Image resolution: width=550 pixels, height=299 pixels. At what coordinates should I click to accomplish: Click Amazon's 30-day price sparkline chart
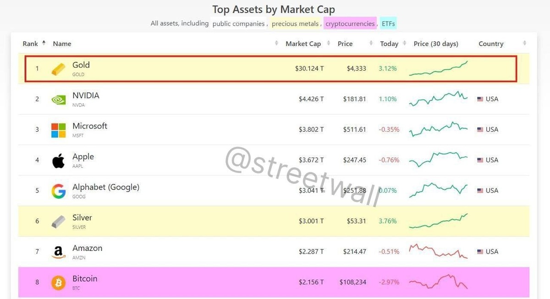438,251
